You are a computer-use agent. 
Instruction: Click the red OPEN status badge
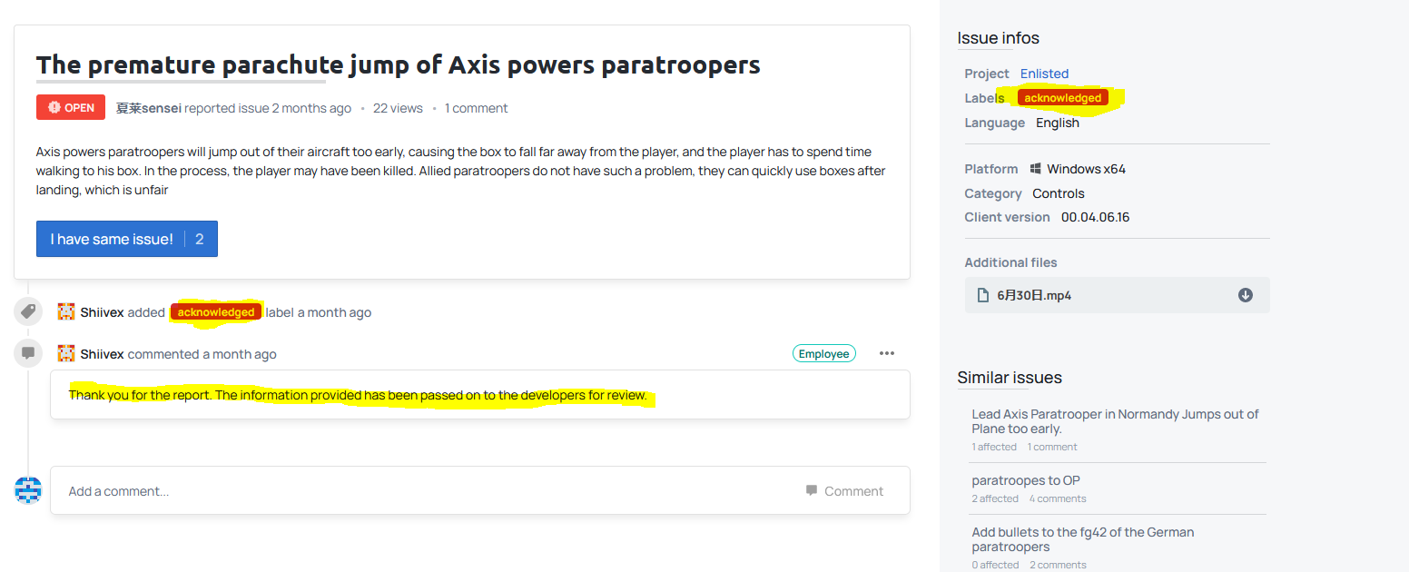click(x=71, y=107)
